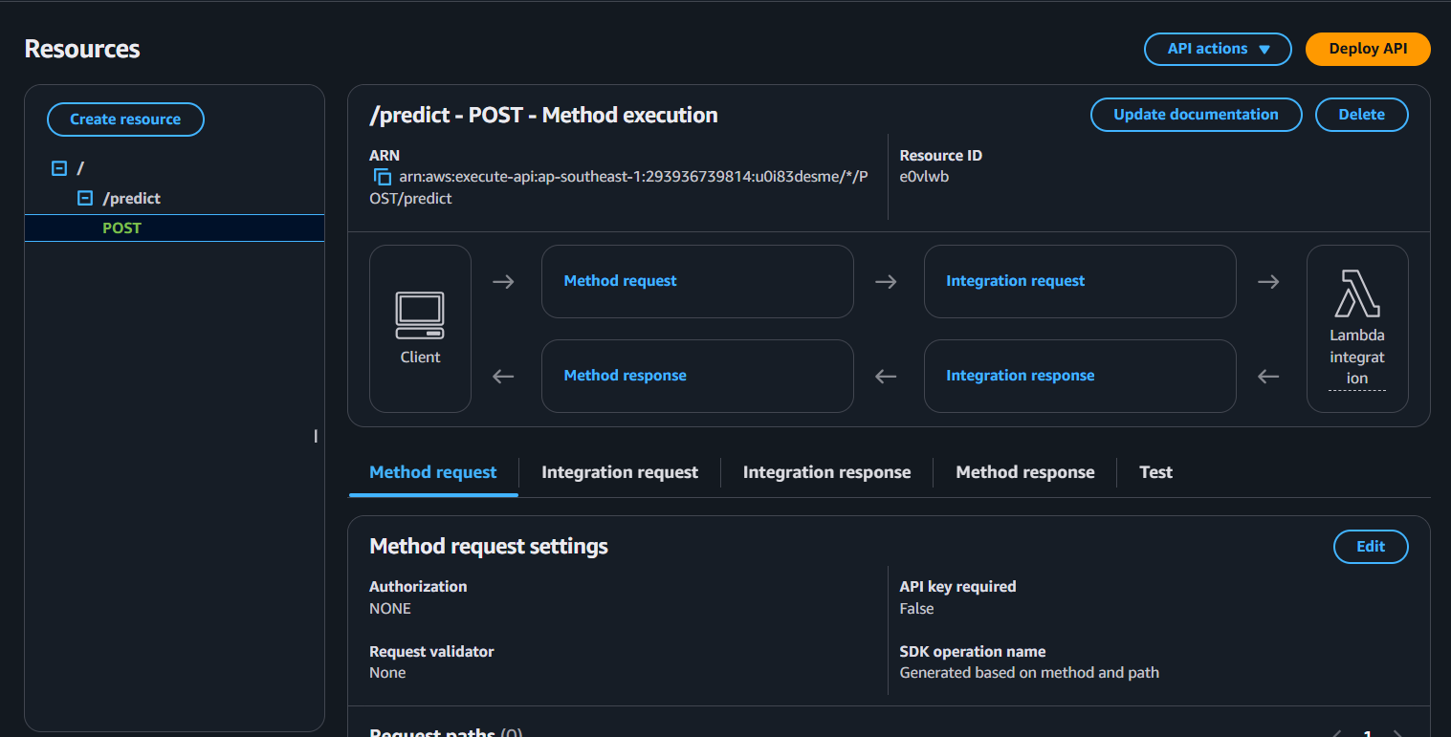
Task: Switch to the Method response tab
Action: pyautogui.click(x=1025, y=472)
